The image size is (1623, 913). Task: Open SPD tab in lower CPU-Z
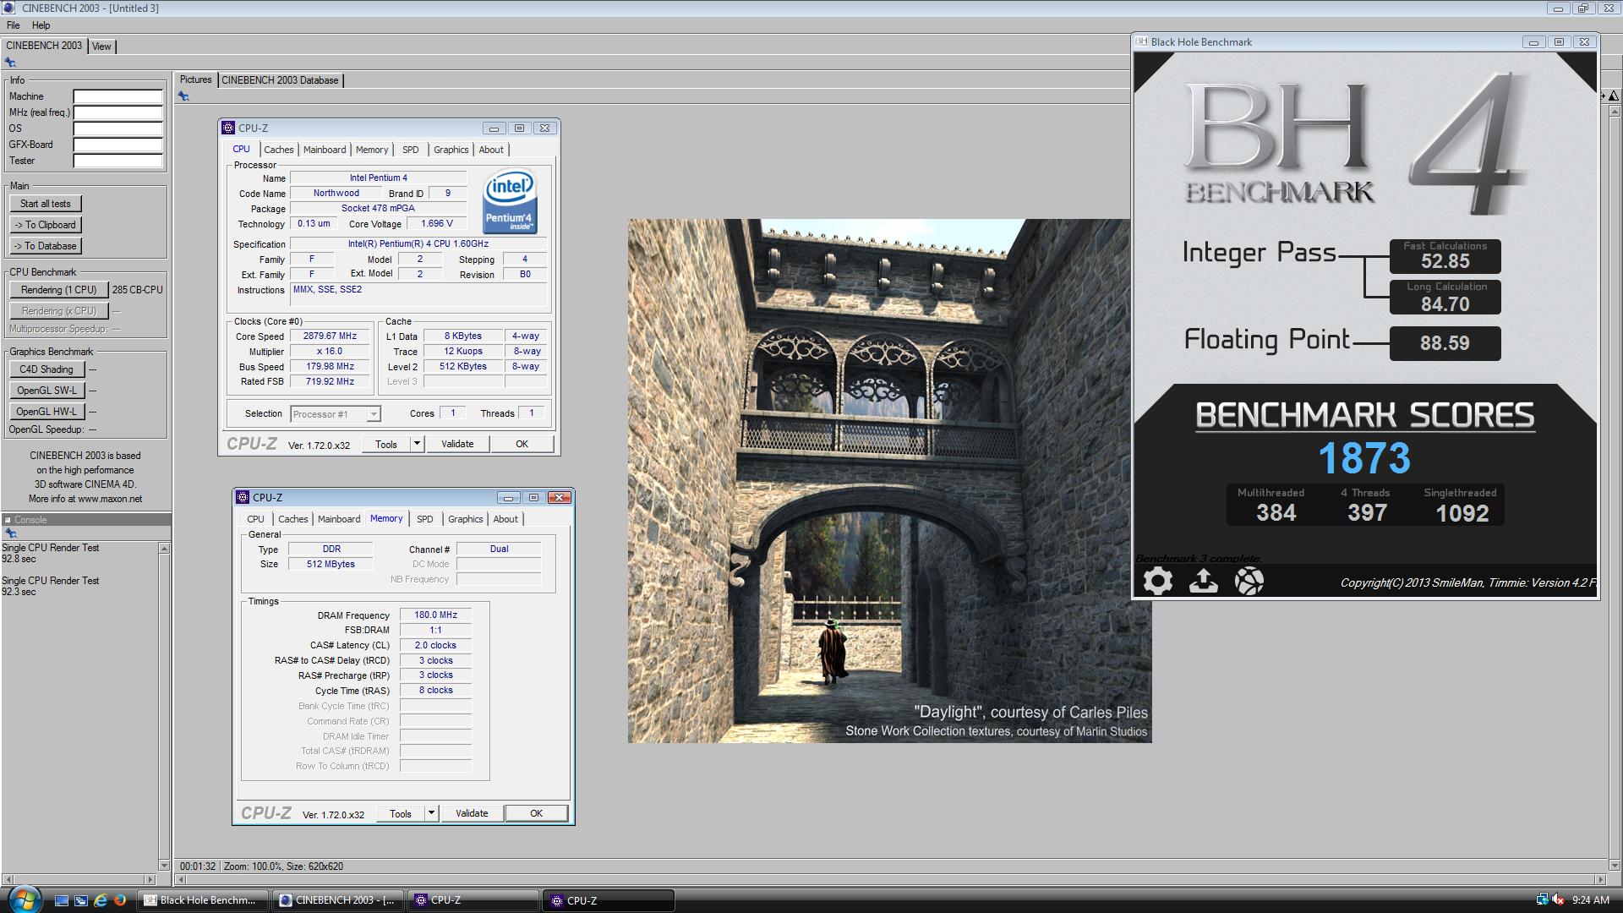(x=424, y=519)
